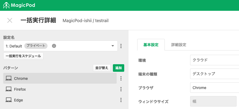Click the パターン label

click(x=11, y=68)
